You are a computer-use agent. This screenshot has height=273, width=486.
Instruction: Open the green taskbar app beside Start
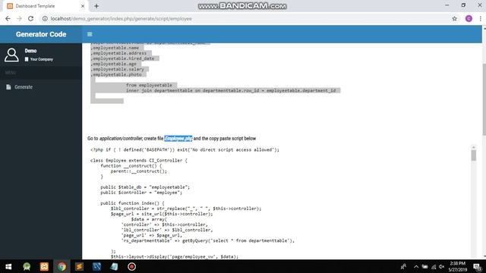tap(27, 266)
